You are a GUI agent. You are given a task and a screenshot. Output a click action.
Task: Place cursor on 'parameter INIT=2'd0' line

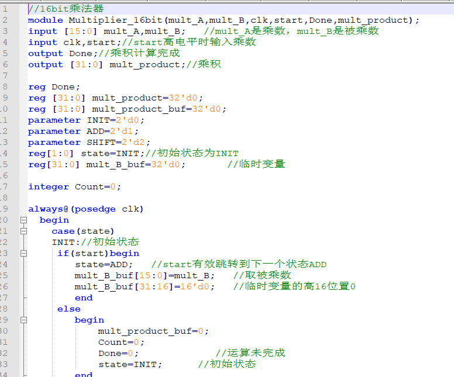[x=86, y=120]
